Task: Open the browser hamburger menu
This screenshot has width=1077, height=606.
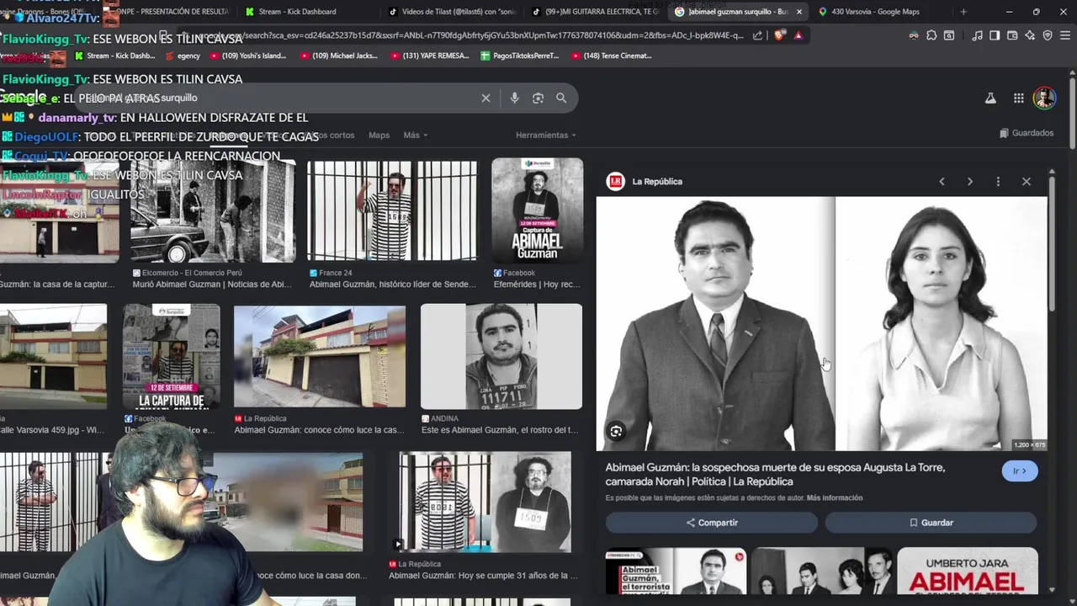Action: coord(1065,35)
